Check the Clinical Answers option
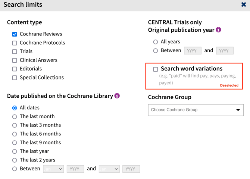Screen dimensions: 250x179 tap(15, 60)
